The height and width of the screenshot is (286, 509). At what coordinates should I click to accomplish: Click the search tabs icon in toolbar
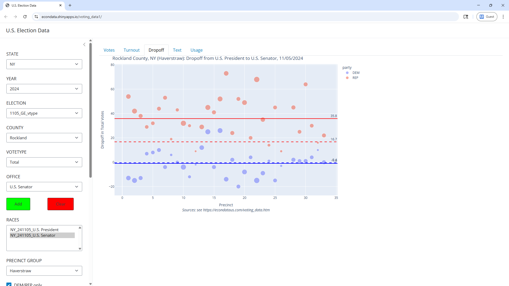tap(466, 17)
